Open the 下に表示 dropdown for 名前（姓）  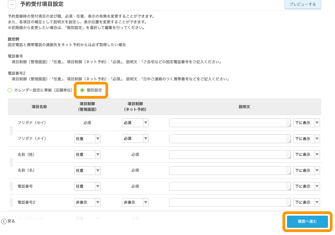click(306, 155)
